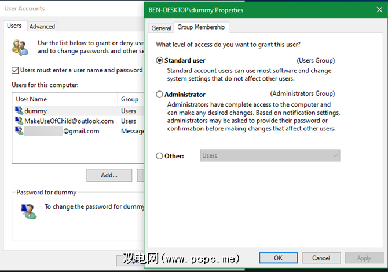The width and height of the screenshot is (388, 272).
Task: Click the User Name column header
Action: (65, 99)
